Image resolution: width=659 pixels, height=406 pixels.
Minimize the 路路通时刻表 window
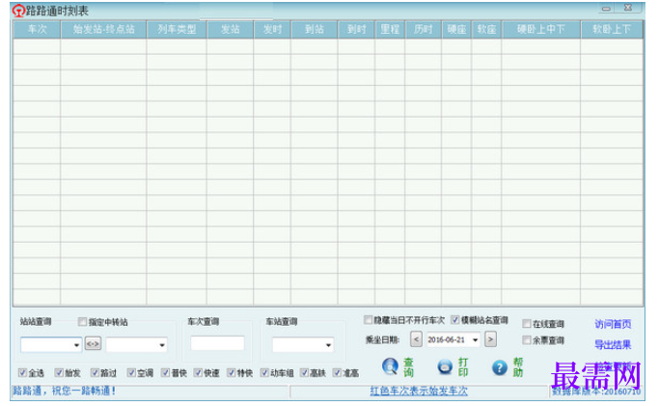606,8
